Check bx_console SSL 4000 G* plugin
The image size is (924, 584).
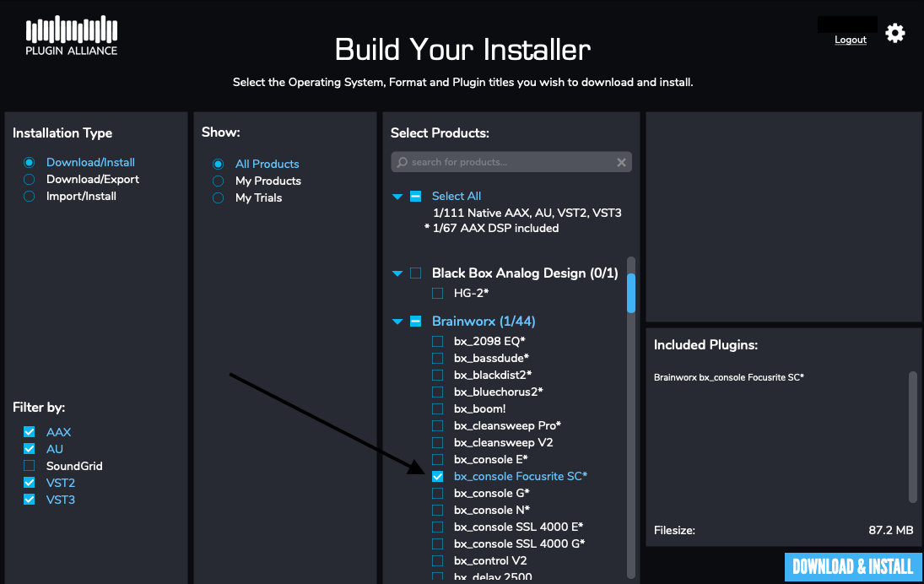click(x=437, y=544)
